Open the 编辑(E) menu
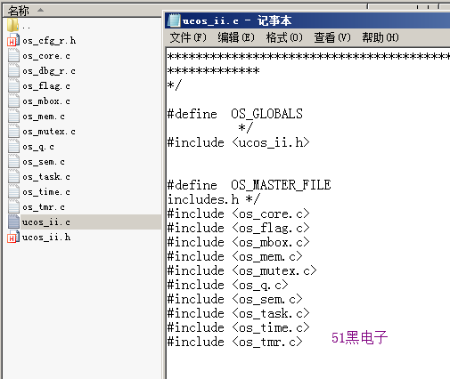The width and height of the screenshot is (450, 379). tap(236, 37)
